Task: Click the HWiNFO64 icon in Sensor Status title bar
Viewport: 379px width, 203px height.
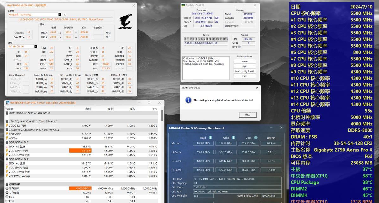Action: tap(8, 103)
